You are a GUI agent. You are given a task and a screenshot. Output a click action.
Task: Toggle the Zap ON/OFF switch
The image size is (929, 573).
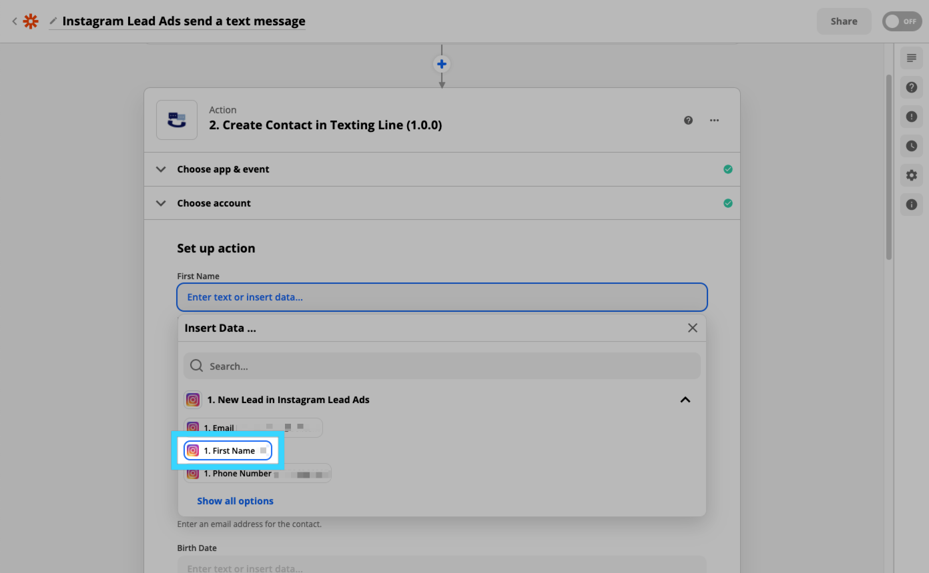click(x=902, y=21)
